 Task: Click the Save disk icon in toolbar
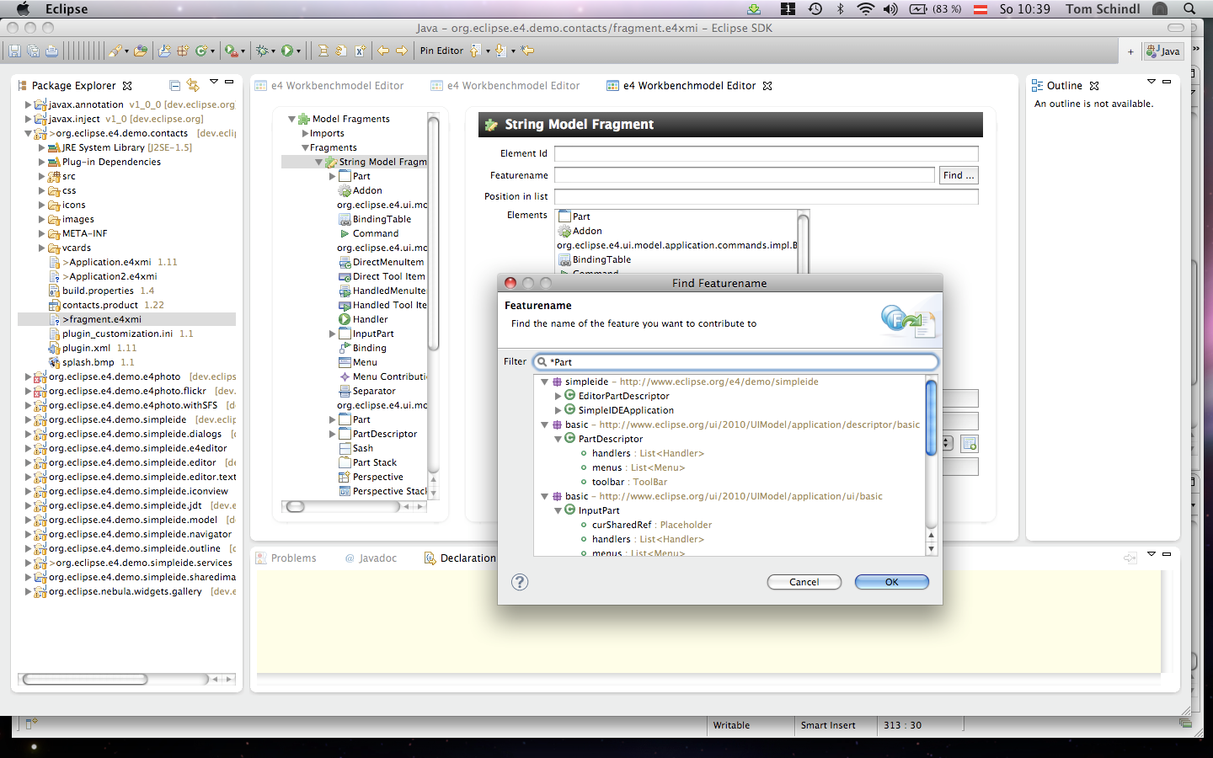[x=14, y=51]
